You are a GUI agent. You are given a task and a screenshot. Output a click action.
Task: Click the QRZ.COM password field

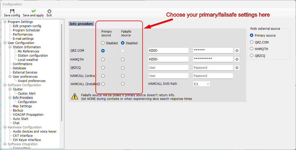[x=213, y=51]
